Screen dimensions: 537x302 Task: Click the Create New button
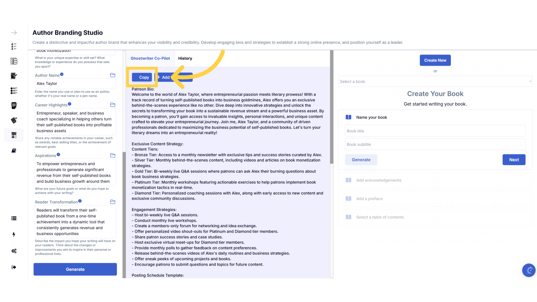435,60
